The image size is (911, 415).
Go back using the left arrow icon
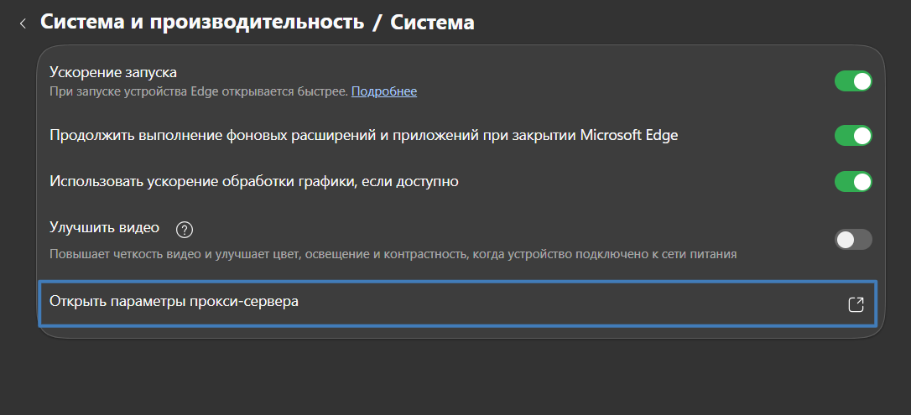tap(23, 23)
